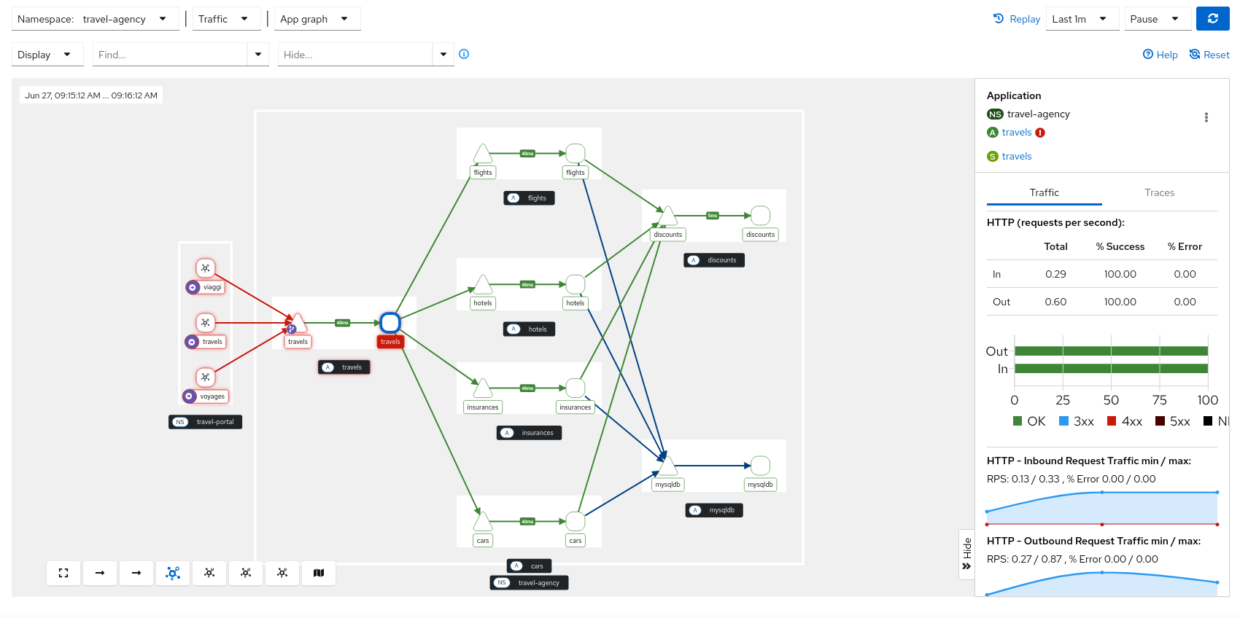
Task: Switch to the Traces tab
Action: pos(1159,192)
